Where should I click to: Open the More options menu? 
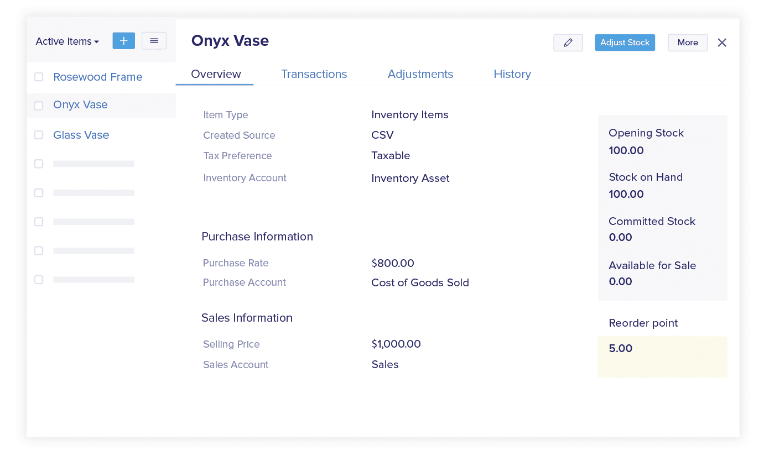(x=687, y=43)
